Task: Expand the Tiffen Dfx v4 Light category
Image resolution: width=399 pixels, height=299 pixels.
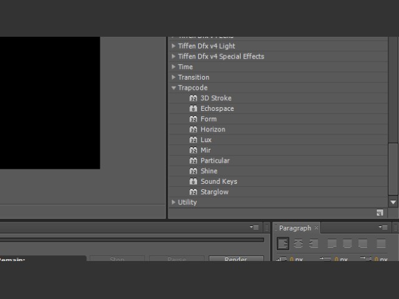Action: (x=173, y=45)
